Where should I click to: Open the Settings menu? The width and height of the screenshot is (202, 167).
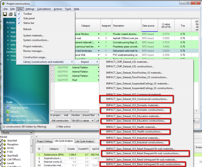tap(30, 9)
